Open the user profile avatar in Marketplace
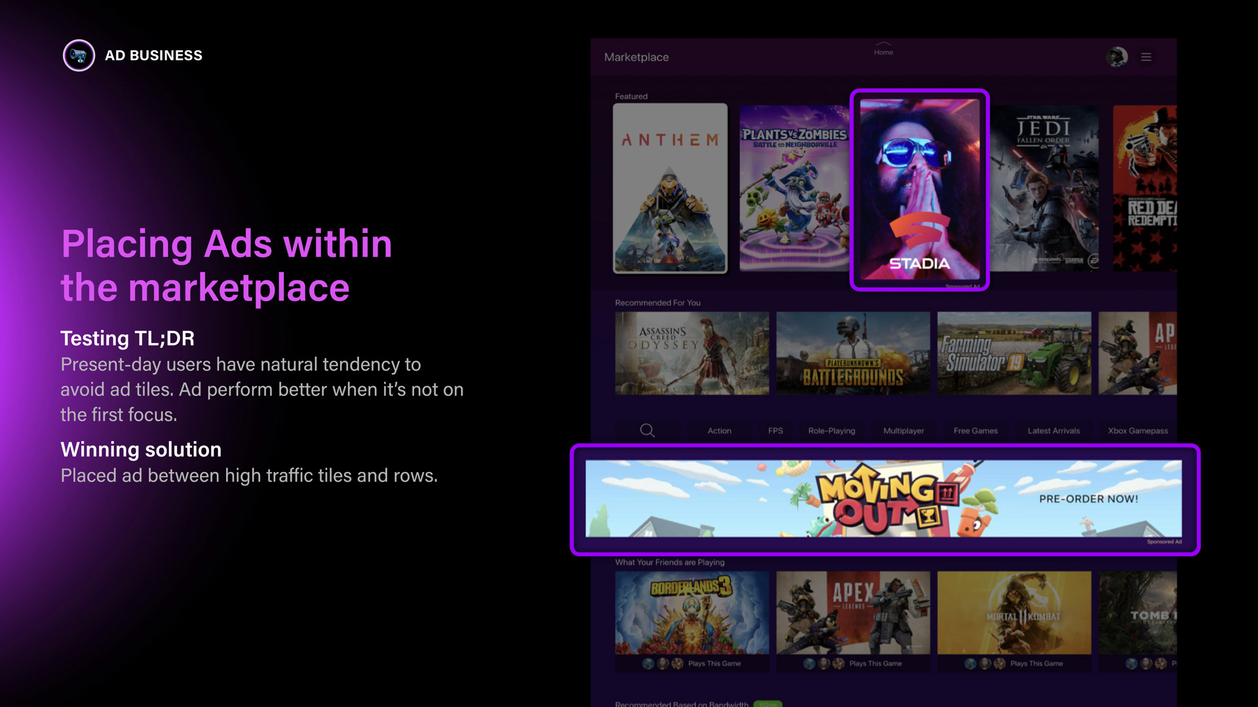The height and width of the screenshot is (707, 1258). coord(1116,57)
